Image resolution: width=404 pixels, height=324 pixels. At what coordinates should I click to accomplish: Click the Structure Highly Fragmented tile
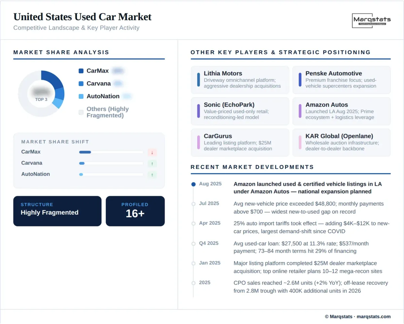[57, 211]
